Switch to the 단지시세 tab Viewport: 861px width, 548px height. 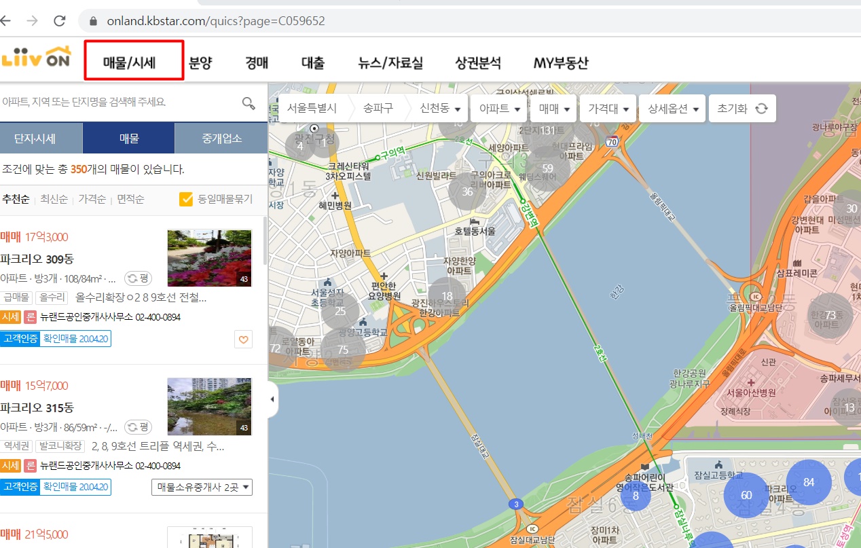[x=41, y=139]
